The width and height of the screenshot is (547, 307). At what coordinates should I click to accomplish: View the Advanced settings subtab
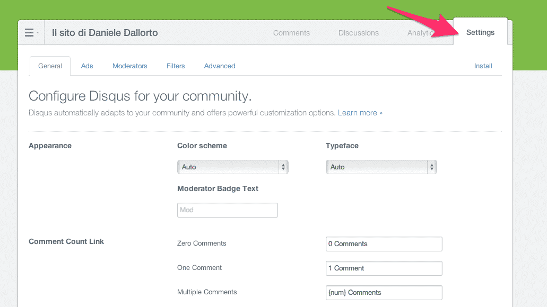click(220, 66)
